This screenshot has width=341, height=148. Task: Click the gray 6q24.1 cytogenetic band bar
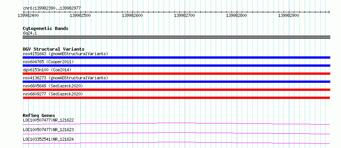(176, 37)
